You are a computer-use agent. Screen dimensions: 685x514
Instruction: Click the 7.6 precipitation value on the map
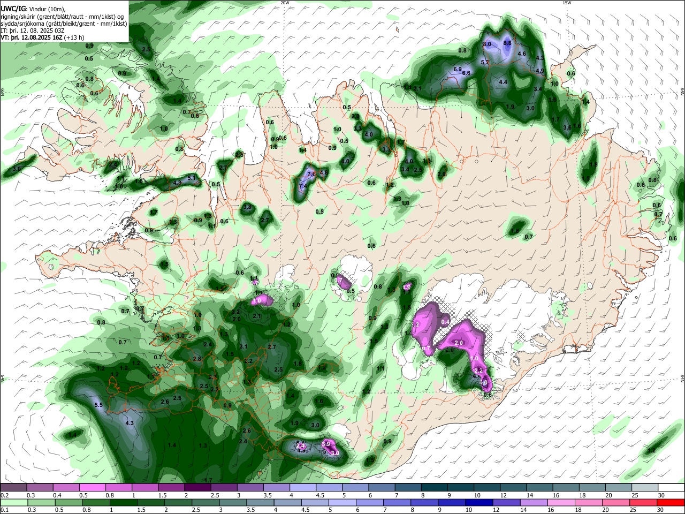coord(311,174)
